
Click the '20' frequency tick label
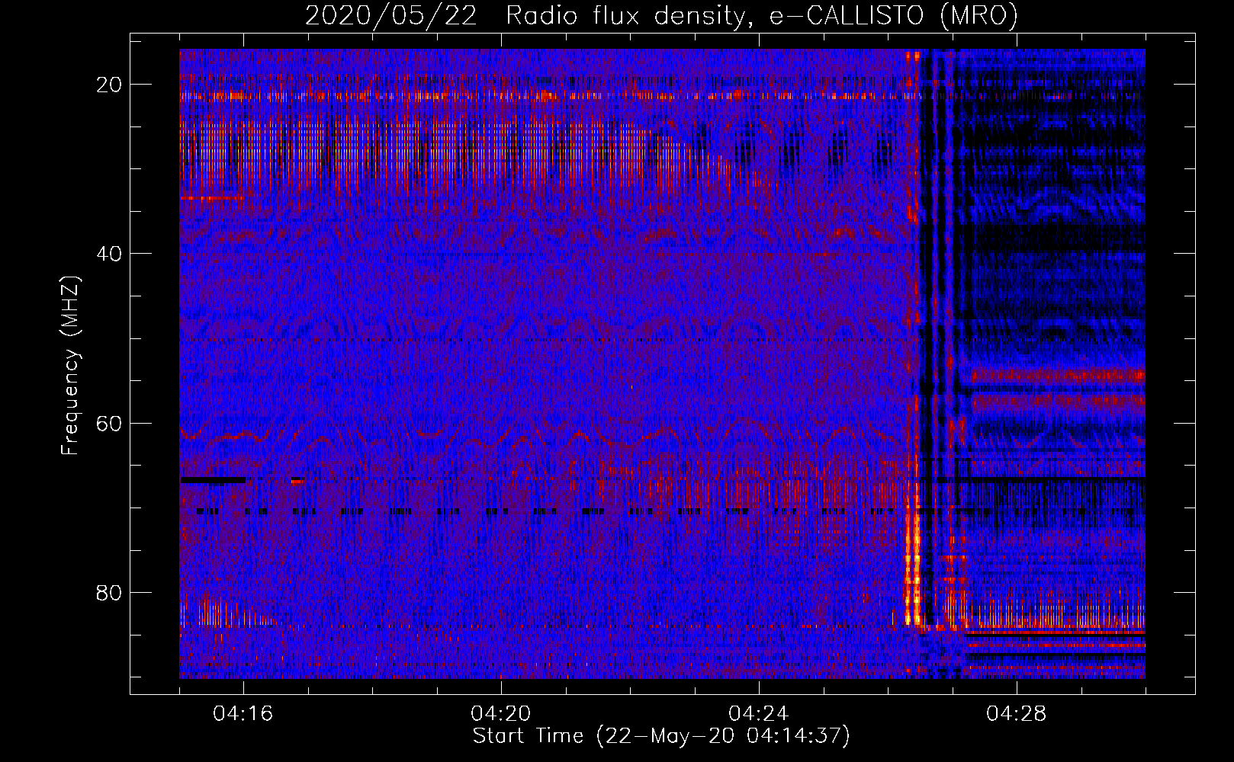109,85
